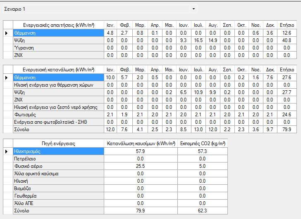Screen dimensions: 301x219
Task: Click Δεκ. header in Ενεργειακή κατανάλωση table
Action: [270, 70]
